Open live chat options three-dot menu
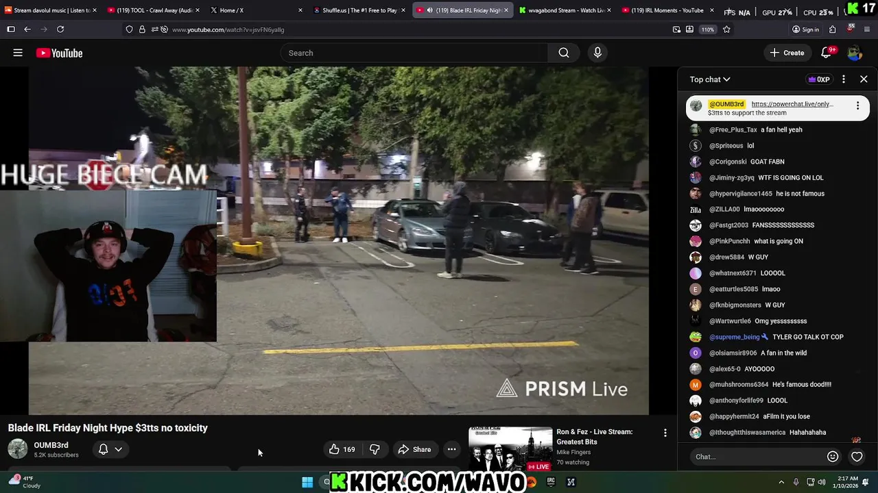The width and height of the screenshot is (878, 493). [x=844, y=79]
